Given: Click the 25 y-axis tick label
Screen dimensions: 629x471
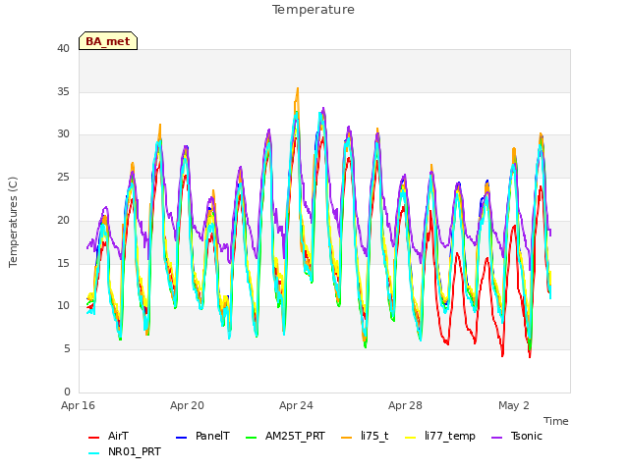Looking at the screenshot, I should tap(63, 177).
